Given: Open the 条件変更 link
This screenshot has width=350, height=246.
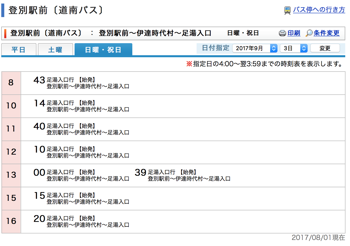Looking at the screenshot, I should 326,33.
